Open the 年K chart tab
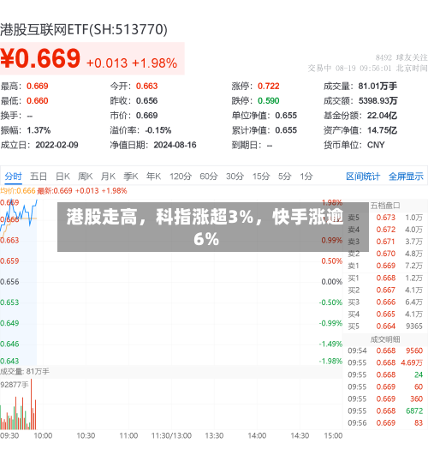The width and height of the screenshot is (428, 455). pyautogui.click(x=154, y=177)
